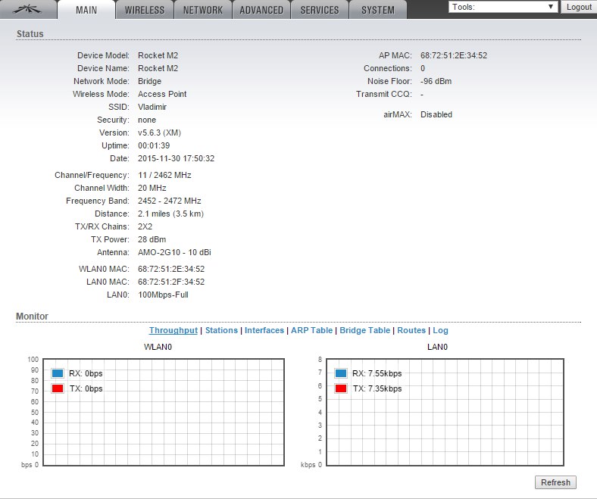Show the Bridge Table
597x499 pixels.
364,330
